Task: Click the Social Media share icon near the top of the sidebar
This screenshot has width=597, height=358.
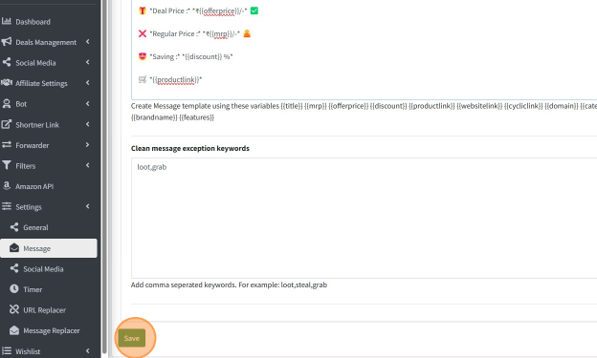Action: [7, 62]
